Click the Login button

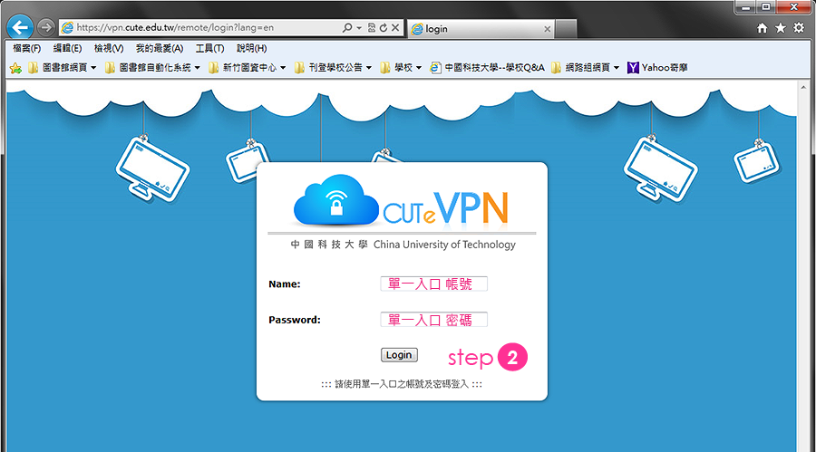[x=399, y=355]
